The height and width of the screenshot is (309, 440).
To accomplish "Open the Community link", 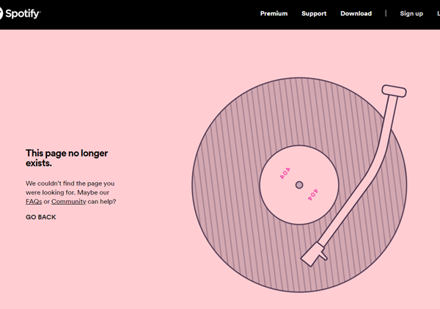I will [68, 201].
